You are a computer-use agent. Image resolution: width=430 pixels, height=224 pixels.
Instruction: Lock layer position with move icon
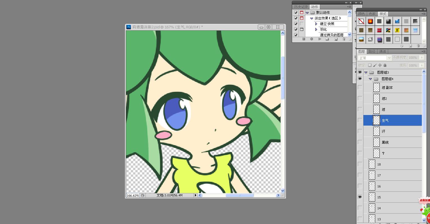[380, 65]
